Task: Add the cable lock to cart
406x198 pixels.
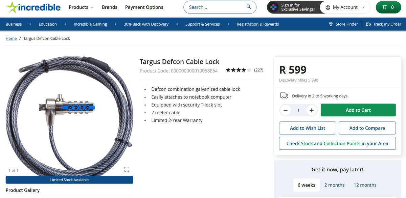Action: pyautogui.click(x=358, y=110)
